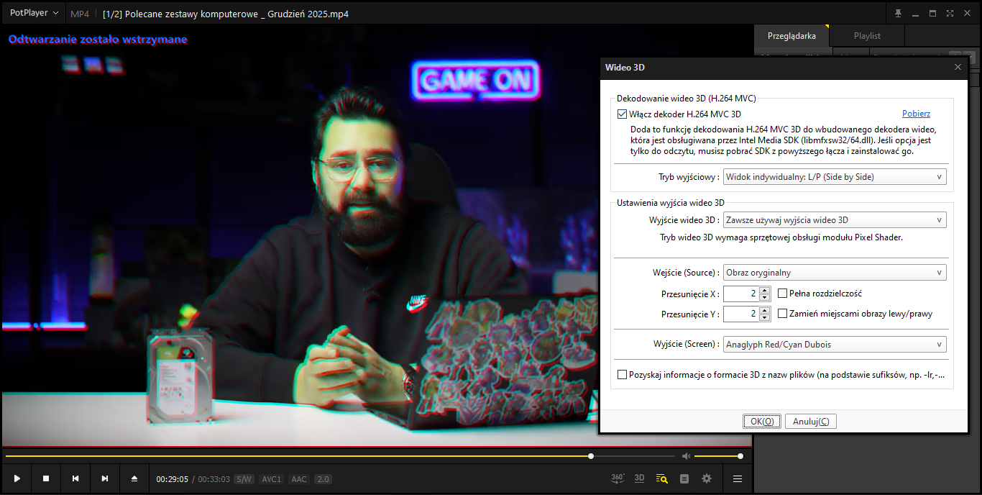Viewport: 982px width, 495px height.
Task: Click the 2.0 audio channels indicator
Action: point(323,479)
